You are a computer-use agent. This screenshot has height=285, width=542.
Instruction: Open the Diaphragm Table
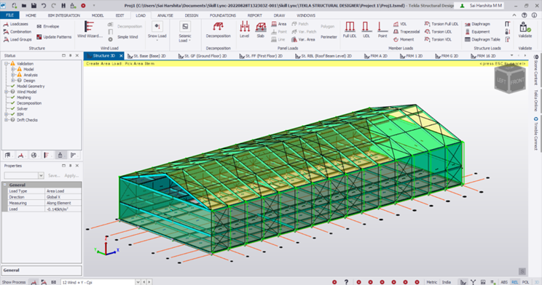tap(482, 39)
